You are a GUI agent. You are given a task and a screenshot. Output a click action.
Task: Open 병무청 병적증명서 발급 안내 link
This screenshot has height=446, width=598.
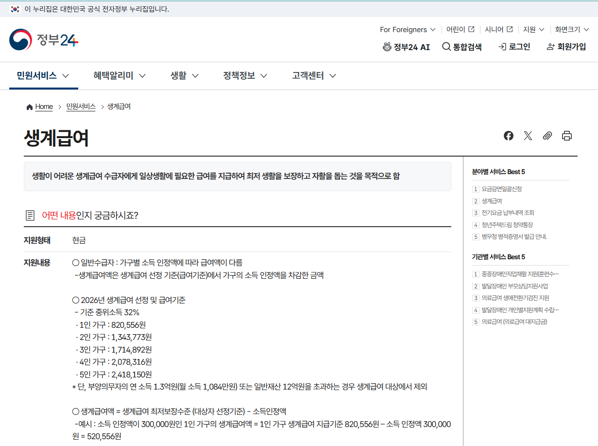pos(514,237)
